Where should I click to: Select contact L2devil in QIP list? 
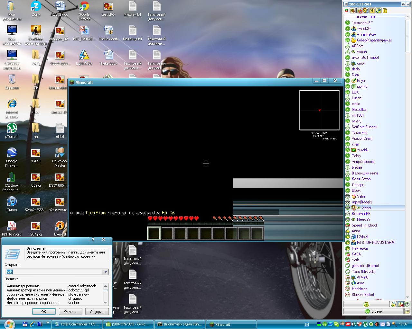362,237
